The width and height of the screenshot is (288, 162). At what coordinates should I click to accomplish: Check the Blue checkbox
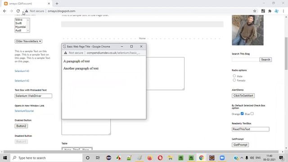(x=252, y=114)
